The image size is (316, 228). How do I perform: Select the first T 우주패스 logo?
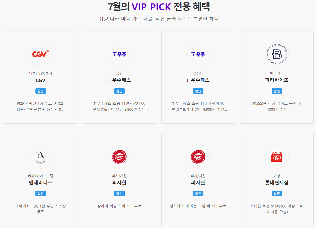point(119,54)
